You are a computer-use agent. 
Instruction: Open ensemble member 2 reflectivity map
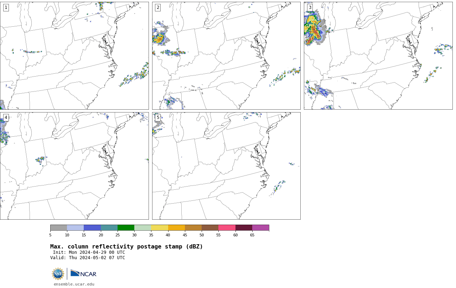226,56
